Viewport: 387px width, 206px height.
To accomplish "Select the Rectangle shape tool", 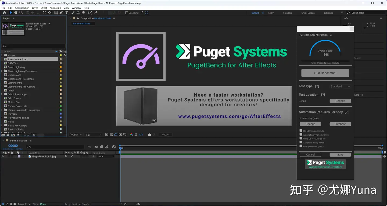I will click(56, 13).
